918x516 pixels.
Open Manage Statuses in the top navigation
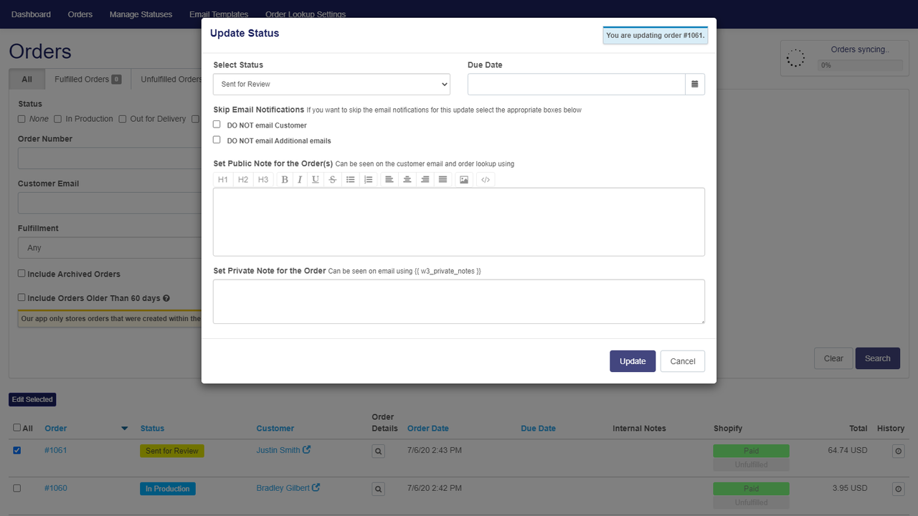tap(141, 14)
